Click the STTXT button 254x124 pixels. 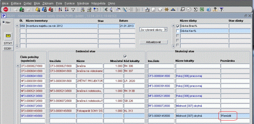(x=8, y=43)
